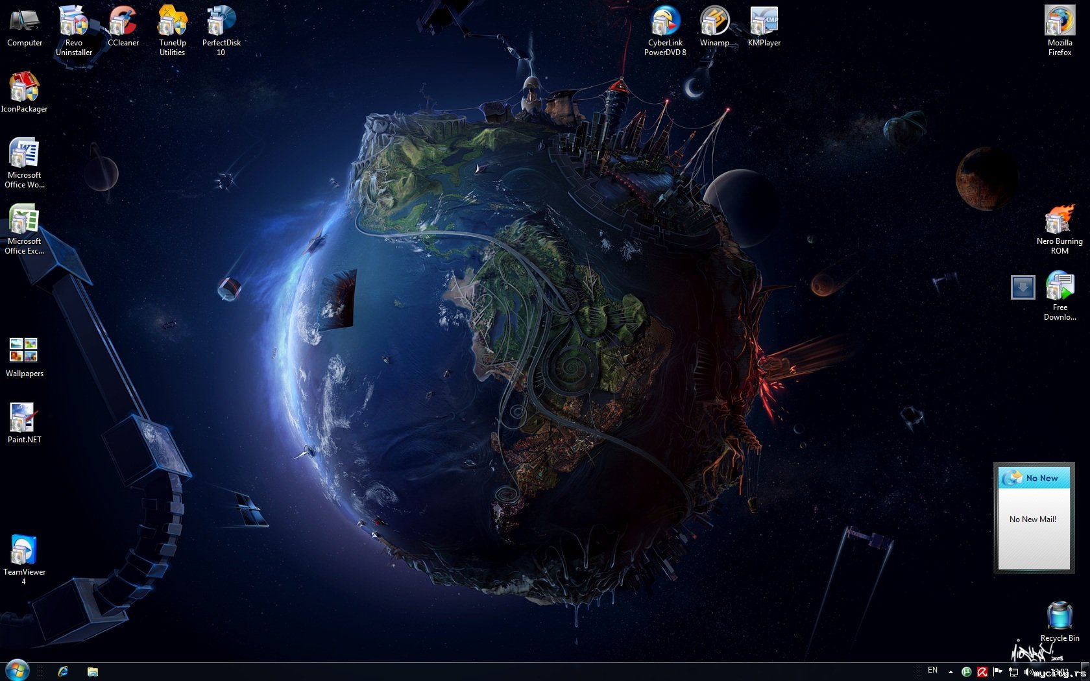The height and width of the screenshot is (681, 1090).
Task: Open TeamViewer 4 shortcut
Action: (25, 560)
